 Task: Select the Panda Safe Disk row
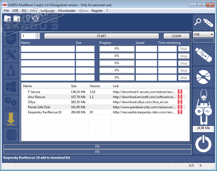pyautogui.click(x=104, y=107)
